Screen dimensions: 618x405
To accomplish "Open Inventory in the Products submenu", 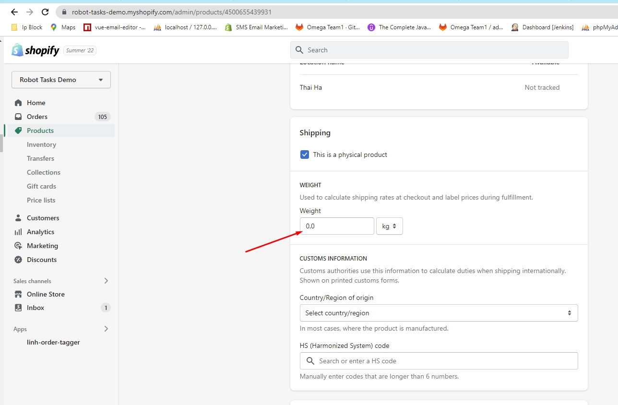I will (x=41, y=144).
